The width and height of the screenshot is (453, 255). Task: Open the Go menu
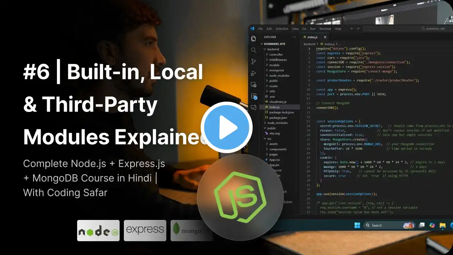[304, 29]
